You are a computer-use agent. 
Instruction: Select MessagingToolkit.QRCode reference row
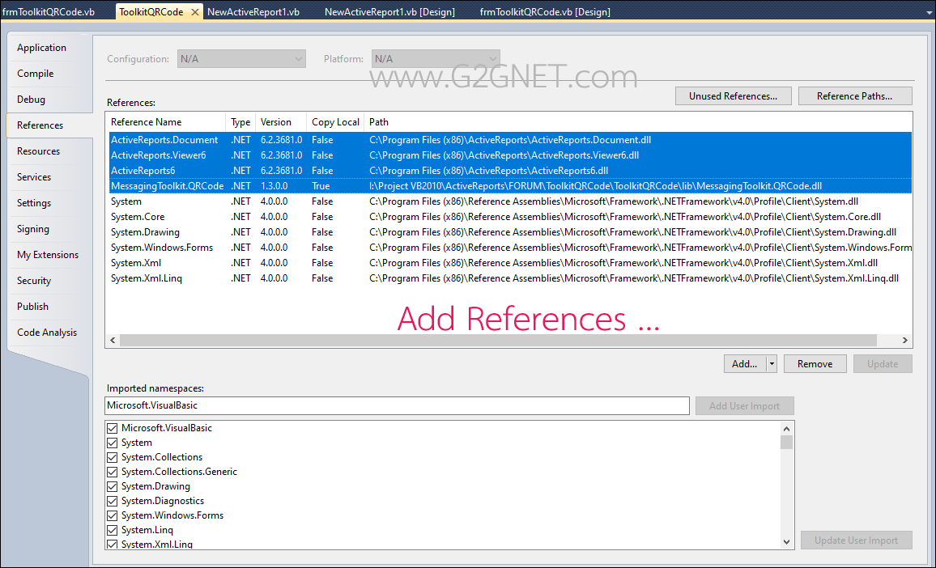[509, 186]
